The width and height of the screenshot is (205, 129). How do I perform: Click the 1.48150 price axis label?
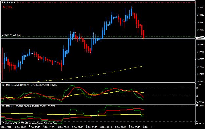[x=200, y=30]
